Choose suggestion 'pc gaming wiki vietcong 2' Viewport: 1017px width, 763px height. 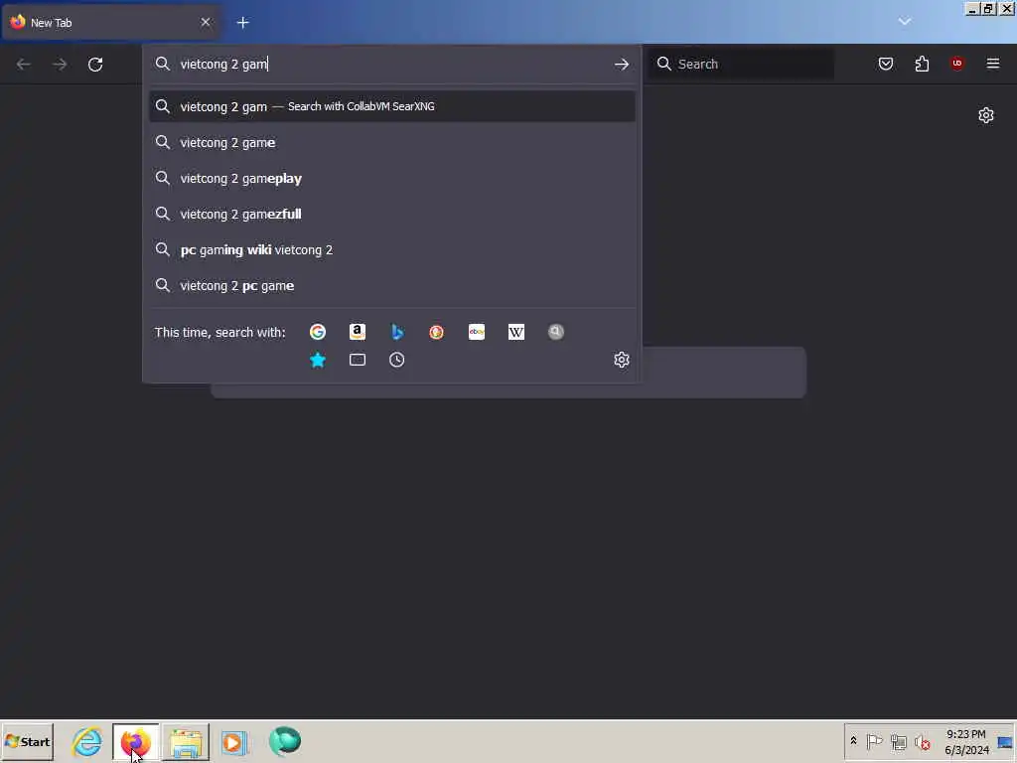(x=391, y=249)
